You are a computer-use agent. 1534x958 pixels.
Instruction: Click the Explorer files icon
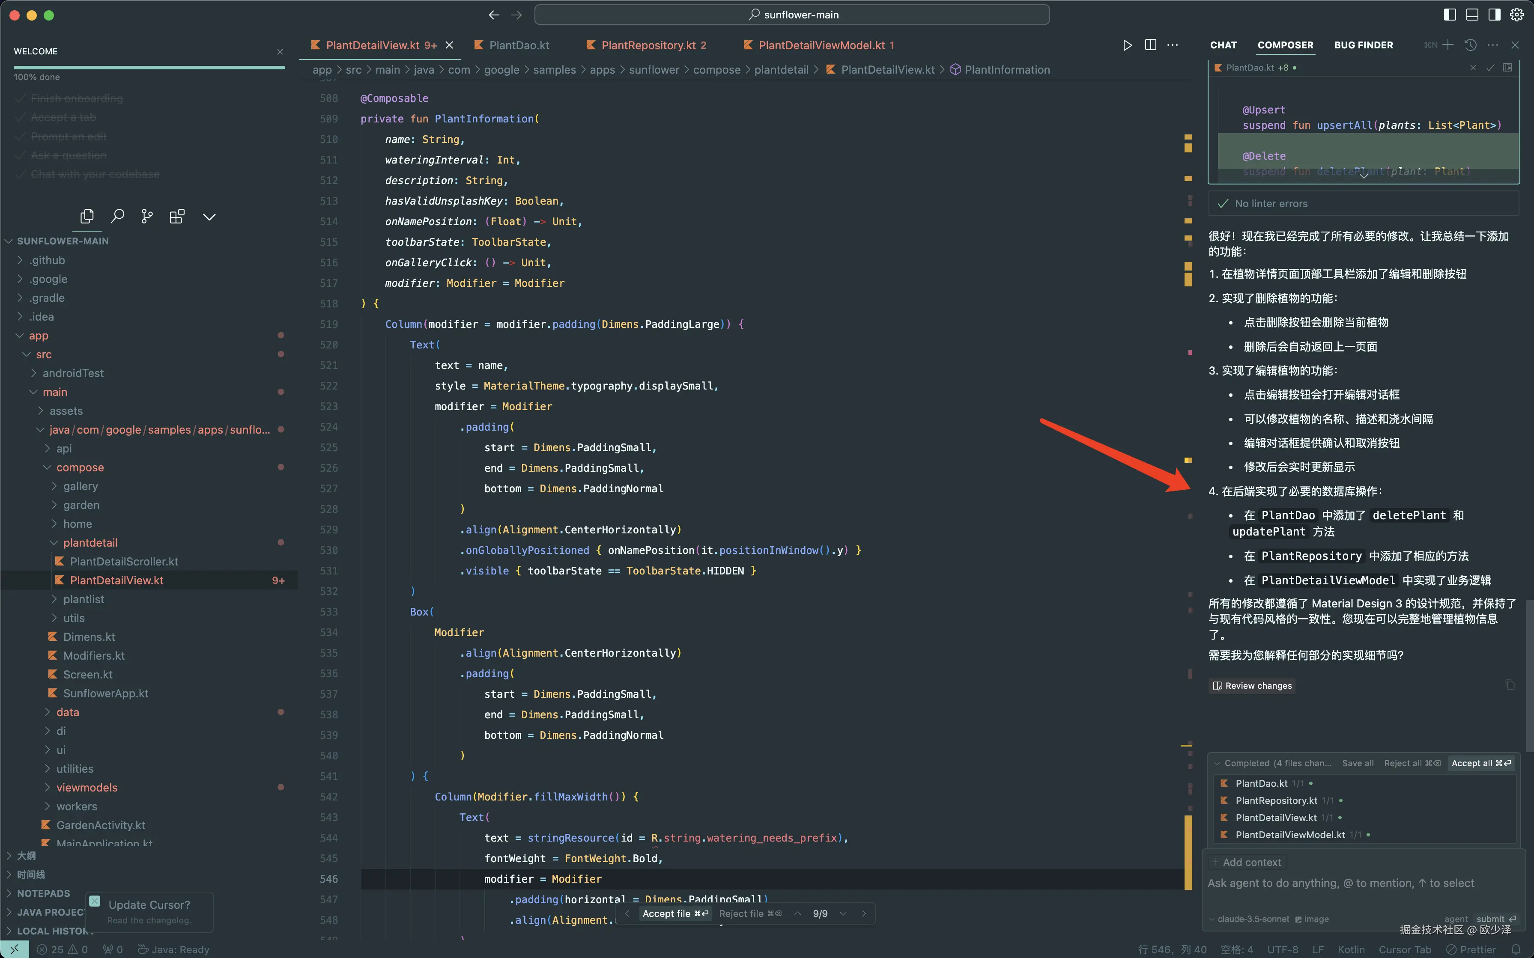tap(87, 217)
